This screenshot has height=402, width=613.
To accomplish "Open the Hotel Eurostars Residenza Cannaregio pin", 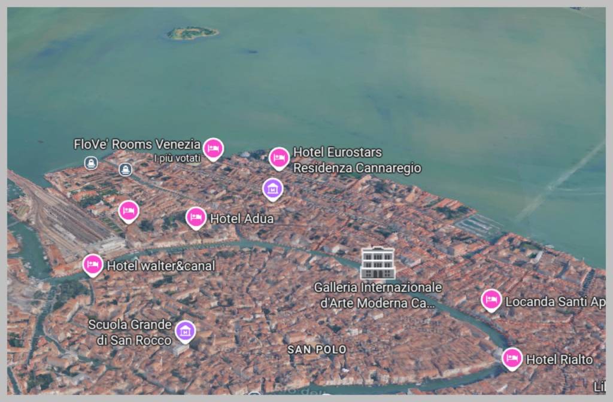I will (279, 158).
